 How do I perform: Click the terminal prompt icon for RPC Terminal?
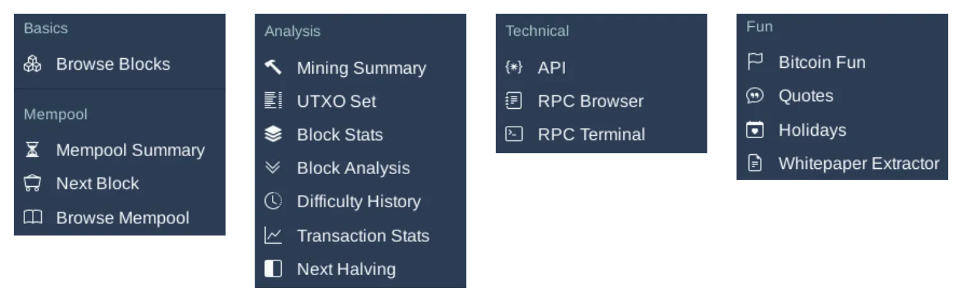pos(514,134)
